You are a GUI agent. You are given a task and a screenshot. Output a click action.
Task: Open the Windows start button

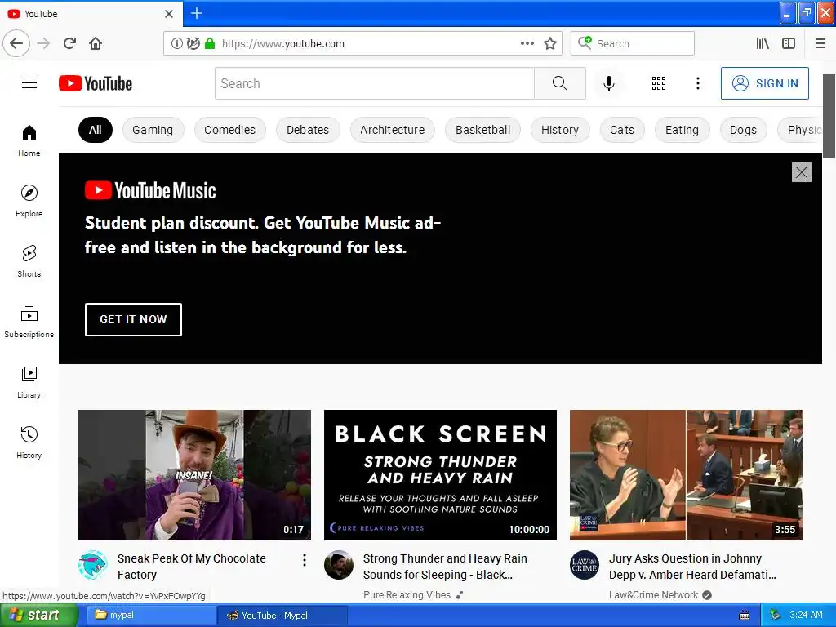point(39,616)
